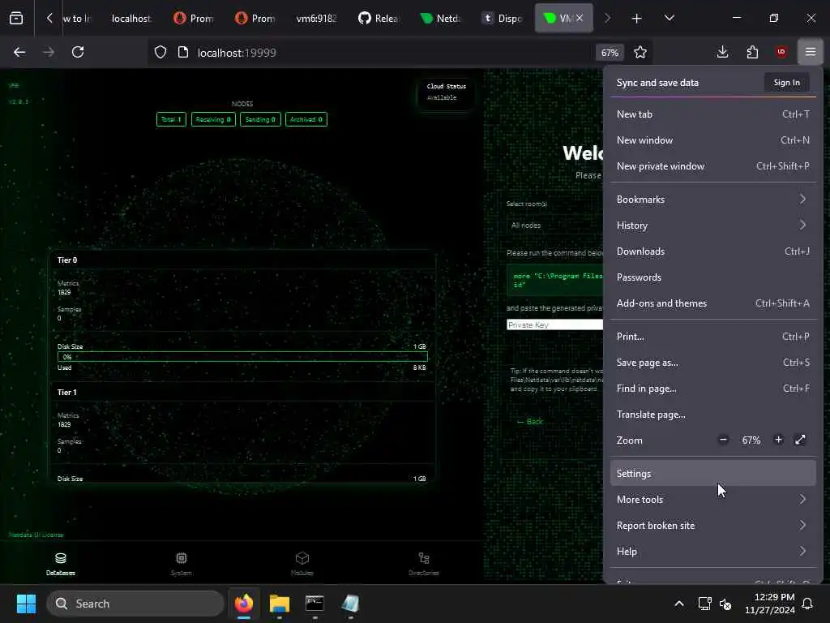
Task: Toggle full screen from Zoom row
Action: click(800, 440)
